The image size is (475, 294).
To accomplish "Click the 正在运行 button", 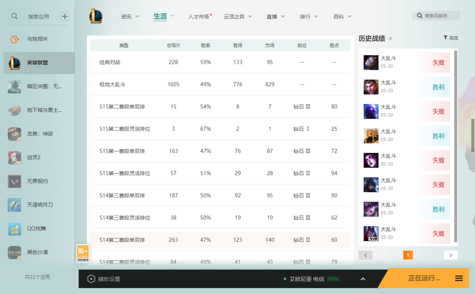I will click(x=424, y=278).
